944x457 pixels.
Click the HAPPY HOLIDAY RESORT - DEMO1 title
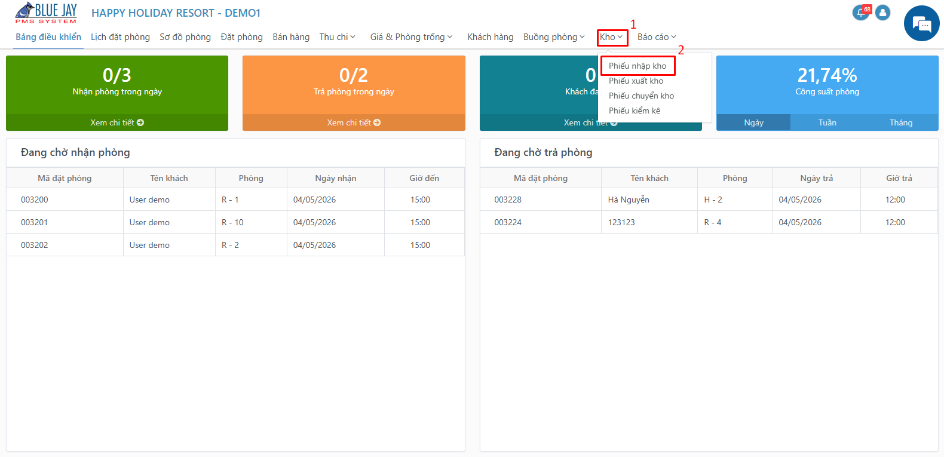pyautogui.click(x=176, y=13)
